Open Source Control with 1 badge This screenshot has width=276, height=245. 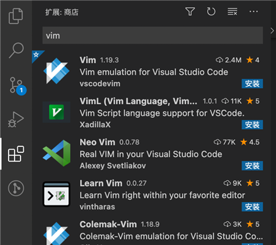pyautogui.click(x=17, y=85)
